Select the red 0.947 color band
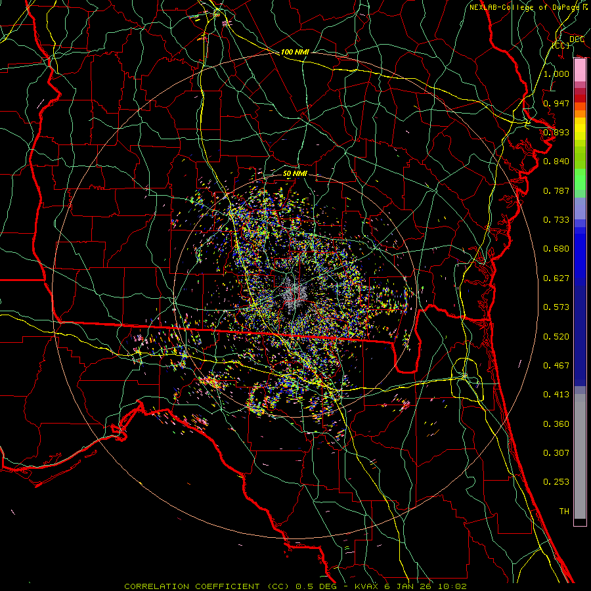The image size is (591, 591). (580, 98)
